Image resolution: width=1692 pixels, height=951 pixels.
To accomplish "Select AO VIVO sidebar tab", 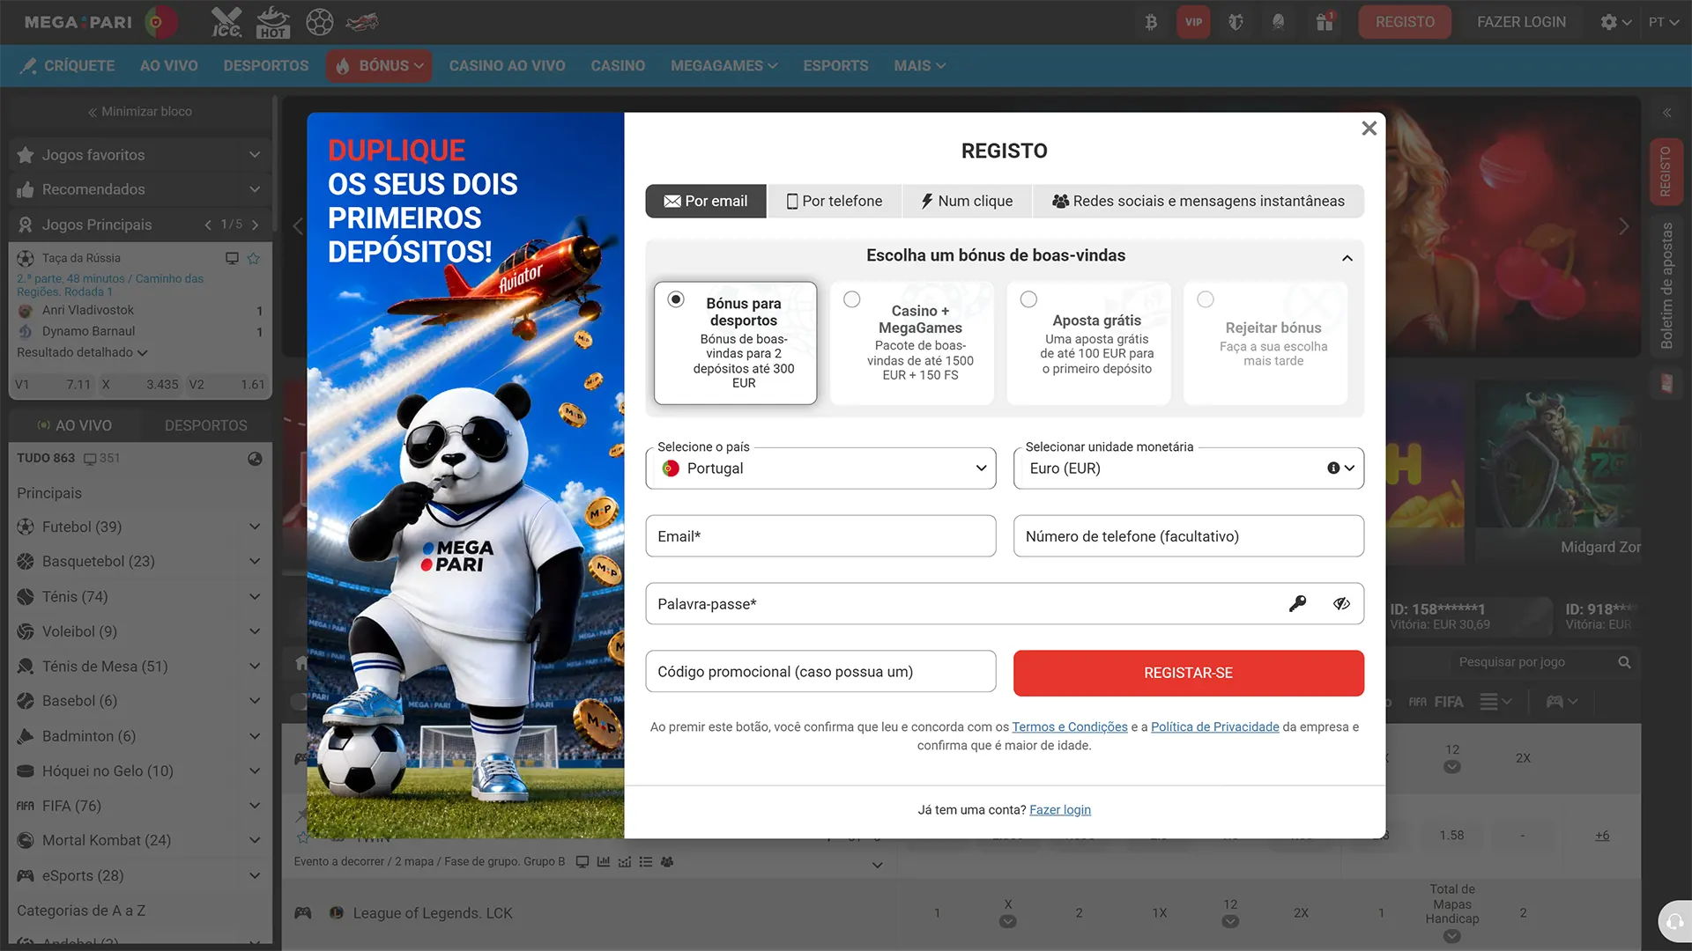I will [x=75, y=425].
